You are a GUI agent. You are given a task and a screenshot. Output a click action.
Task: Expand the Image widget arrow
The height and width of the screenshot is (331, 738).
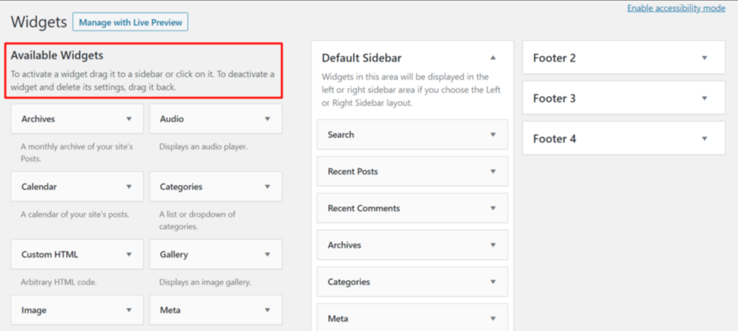(x=129, y=310)
